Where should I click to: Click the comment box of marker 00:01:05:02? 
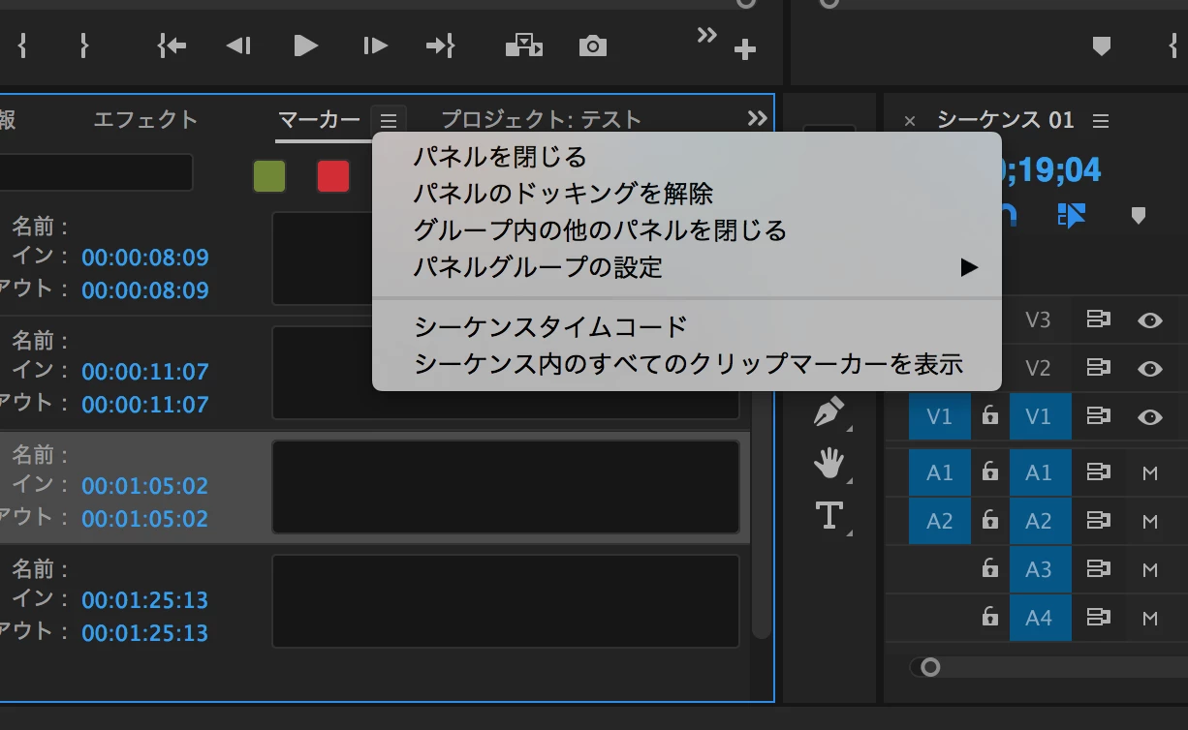point(506,487)
